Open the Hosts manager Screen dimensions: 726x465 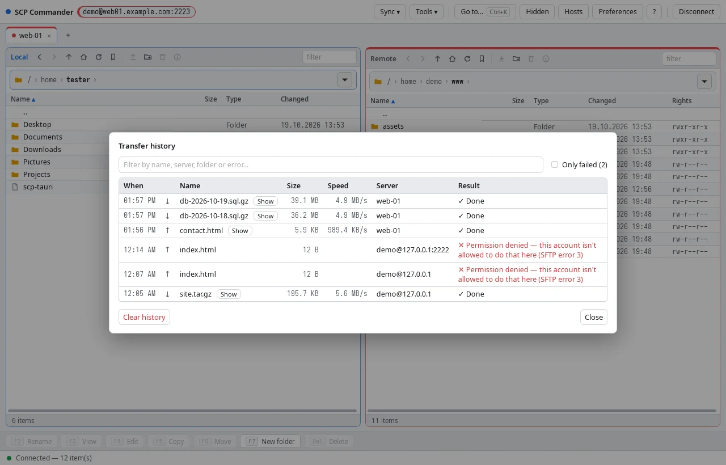tap(573, 11)
